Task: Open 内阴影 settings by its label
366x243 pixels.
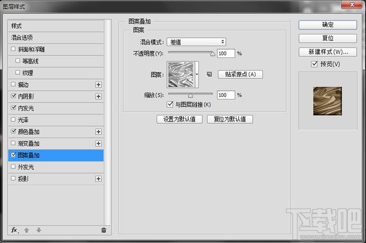Action: [26, 96]
